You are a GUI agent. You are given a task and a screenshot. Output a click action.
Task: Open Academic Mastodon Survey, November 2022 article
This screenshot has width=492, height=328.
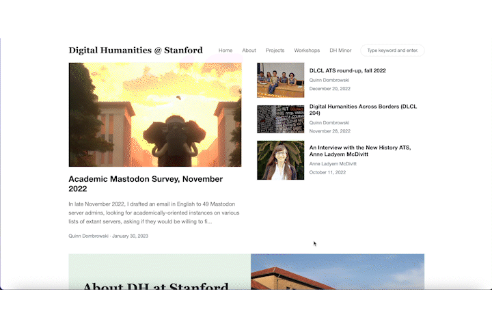(x=146, y=184)
